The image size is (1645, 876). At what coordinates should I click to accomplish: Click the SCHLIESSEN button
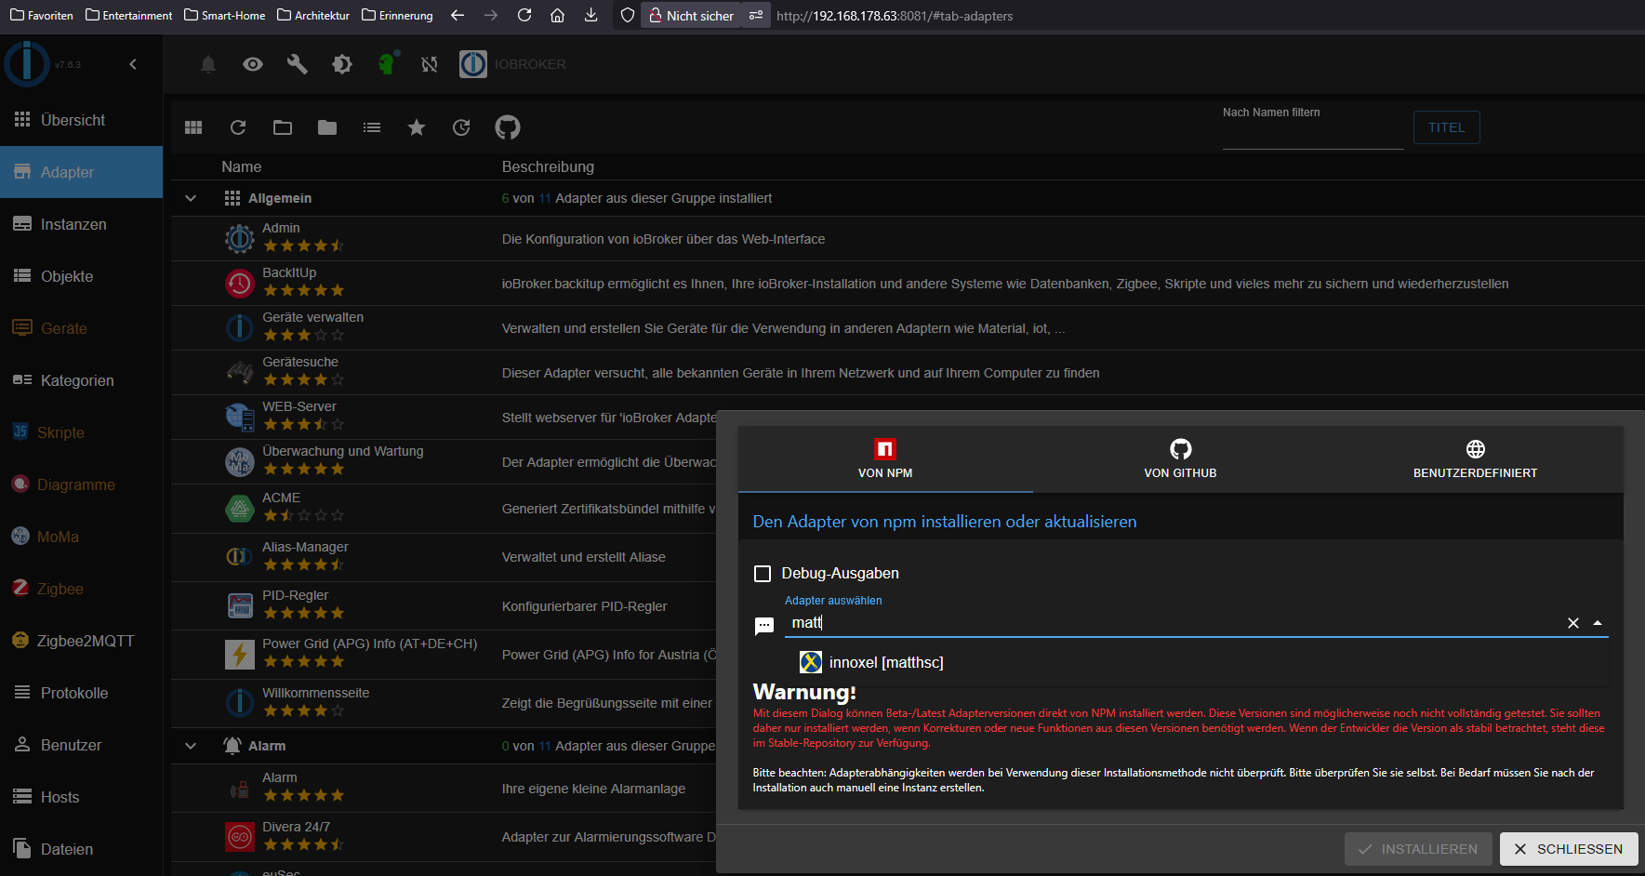1569,849
